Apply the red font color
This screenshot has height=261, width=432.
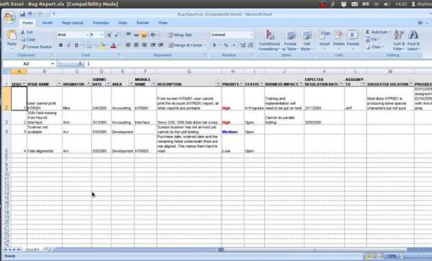point(113,45)
